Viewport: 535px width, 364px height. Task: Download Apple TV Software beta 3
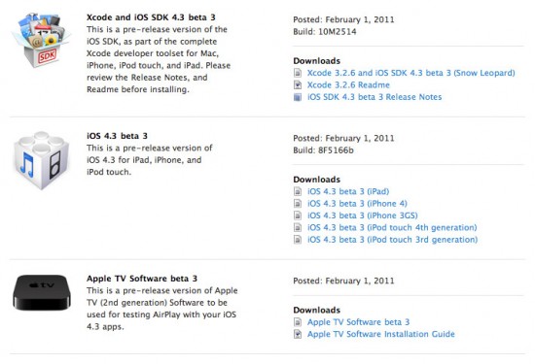pos(358,322)
